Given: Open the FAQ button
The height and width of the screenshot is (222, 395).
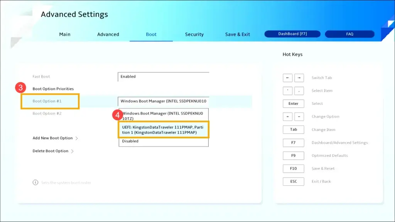Looking at the screenshot, I should pyautogui.click(x=349, y=34).
